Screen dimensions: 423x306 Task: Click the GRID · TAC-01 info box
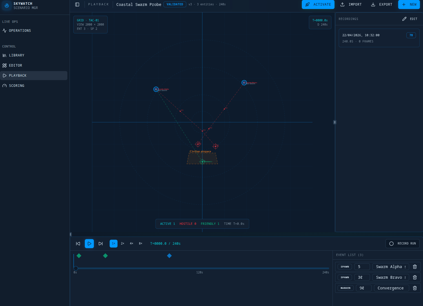coord(90,24)
